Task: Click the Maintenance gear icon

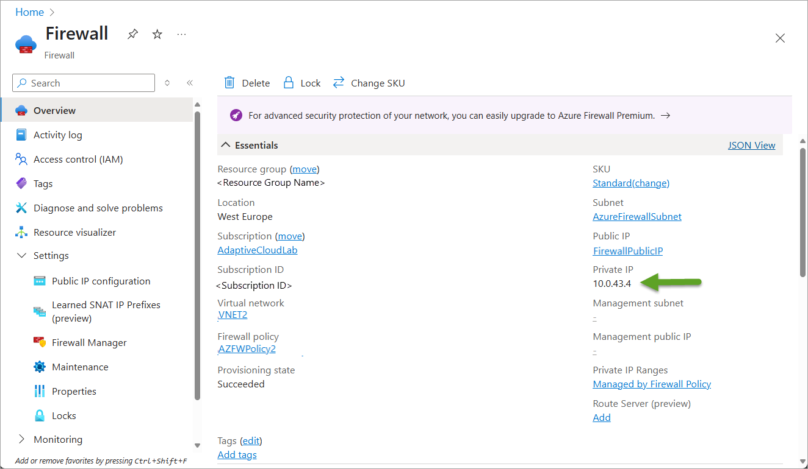Action: click(x=40, y=367)
